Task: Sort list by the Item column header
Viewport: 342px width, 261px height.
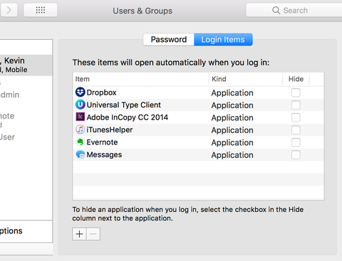Action: pos(141,79)
